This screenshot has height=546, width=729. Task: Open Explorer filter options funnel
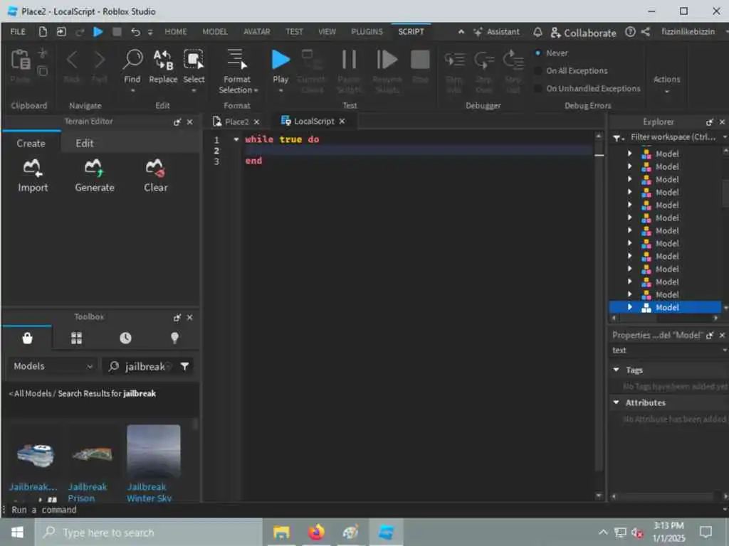(618, 137)
